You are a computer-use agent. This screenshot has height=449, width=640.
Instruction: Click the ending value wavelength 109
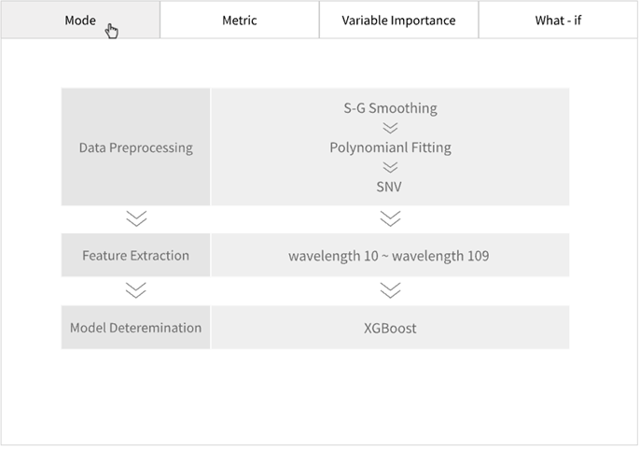(x=439, y=256)
